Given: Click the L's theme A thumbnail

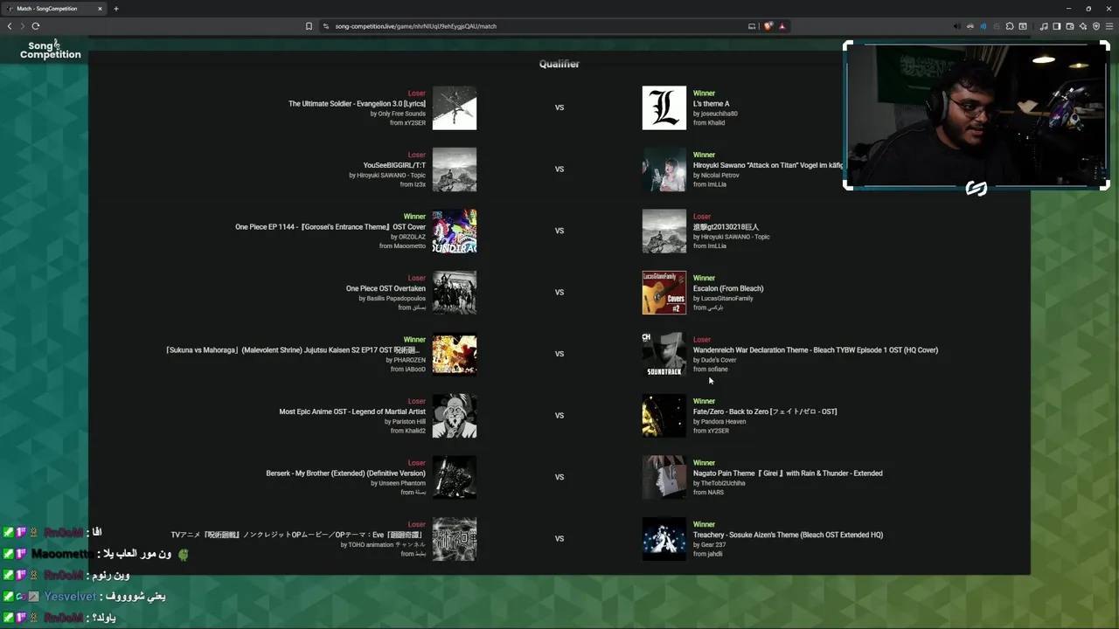Looking at the screenshot, I should 664,107.
